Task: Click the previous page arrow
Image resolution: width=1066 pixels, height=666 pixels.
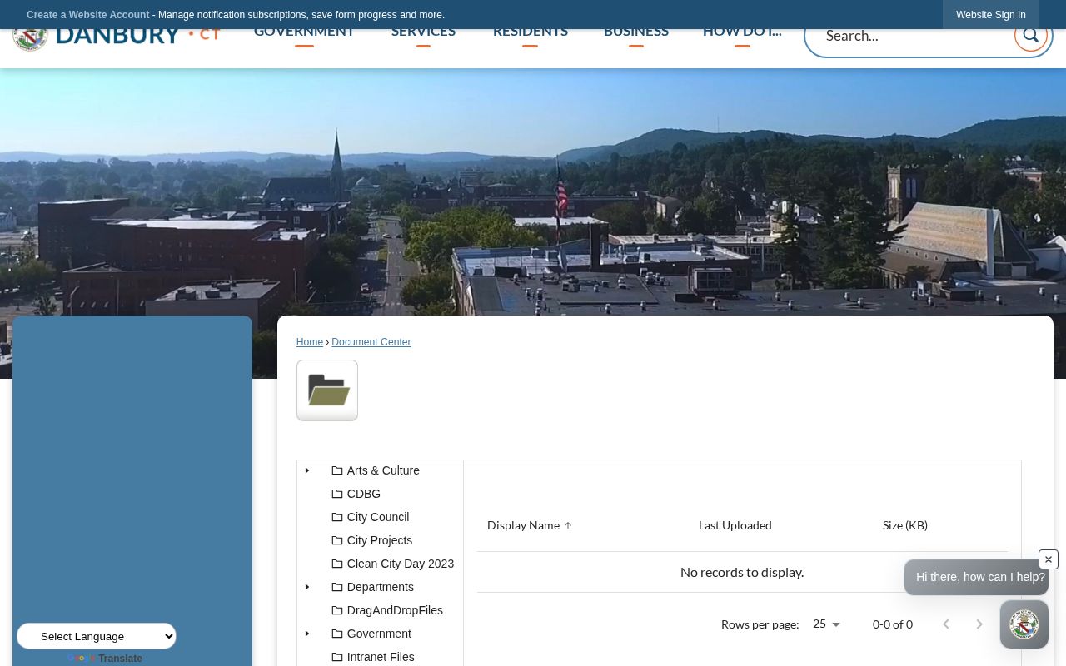Action: click(x=946, y=624)
